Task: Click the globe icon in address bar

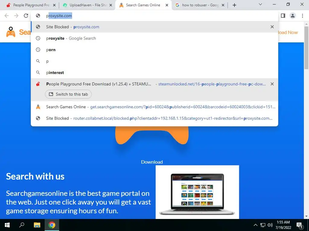Action: click(x=38, y=16)
